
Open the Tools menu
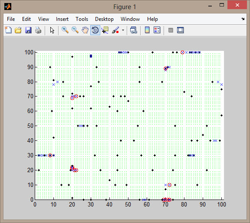(82, 19)
